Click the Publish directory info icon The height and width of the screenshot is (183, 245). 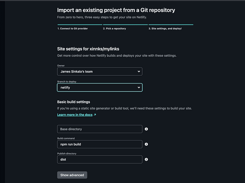(x=146, y=159)
